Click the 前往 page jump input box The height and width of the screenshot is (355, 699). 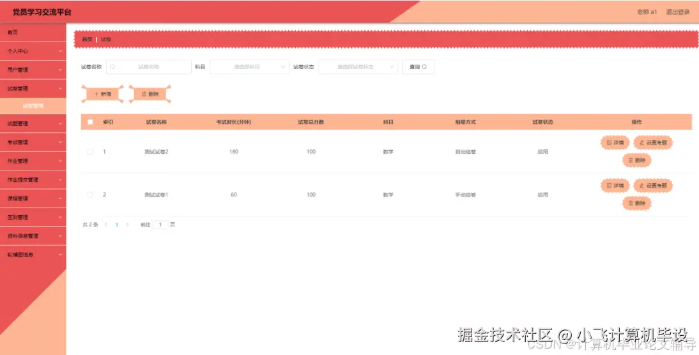coord(160,225)
